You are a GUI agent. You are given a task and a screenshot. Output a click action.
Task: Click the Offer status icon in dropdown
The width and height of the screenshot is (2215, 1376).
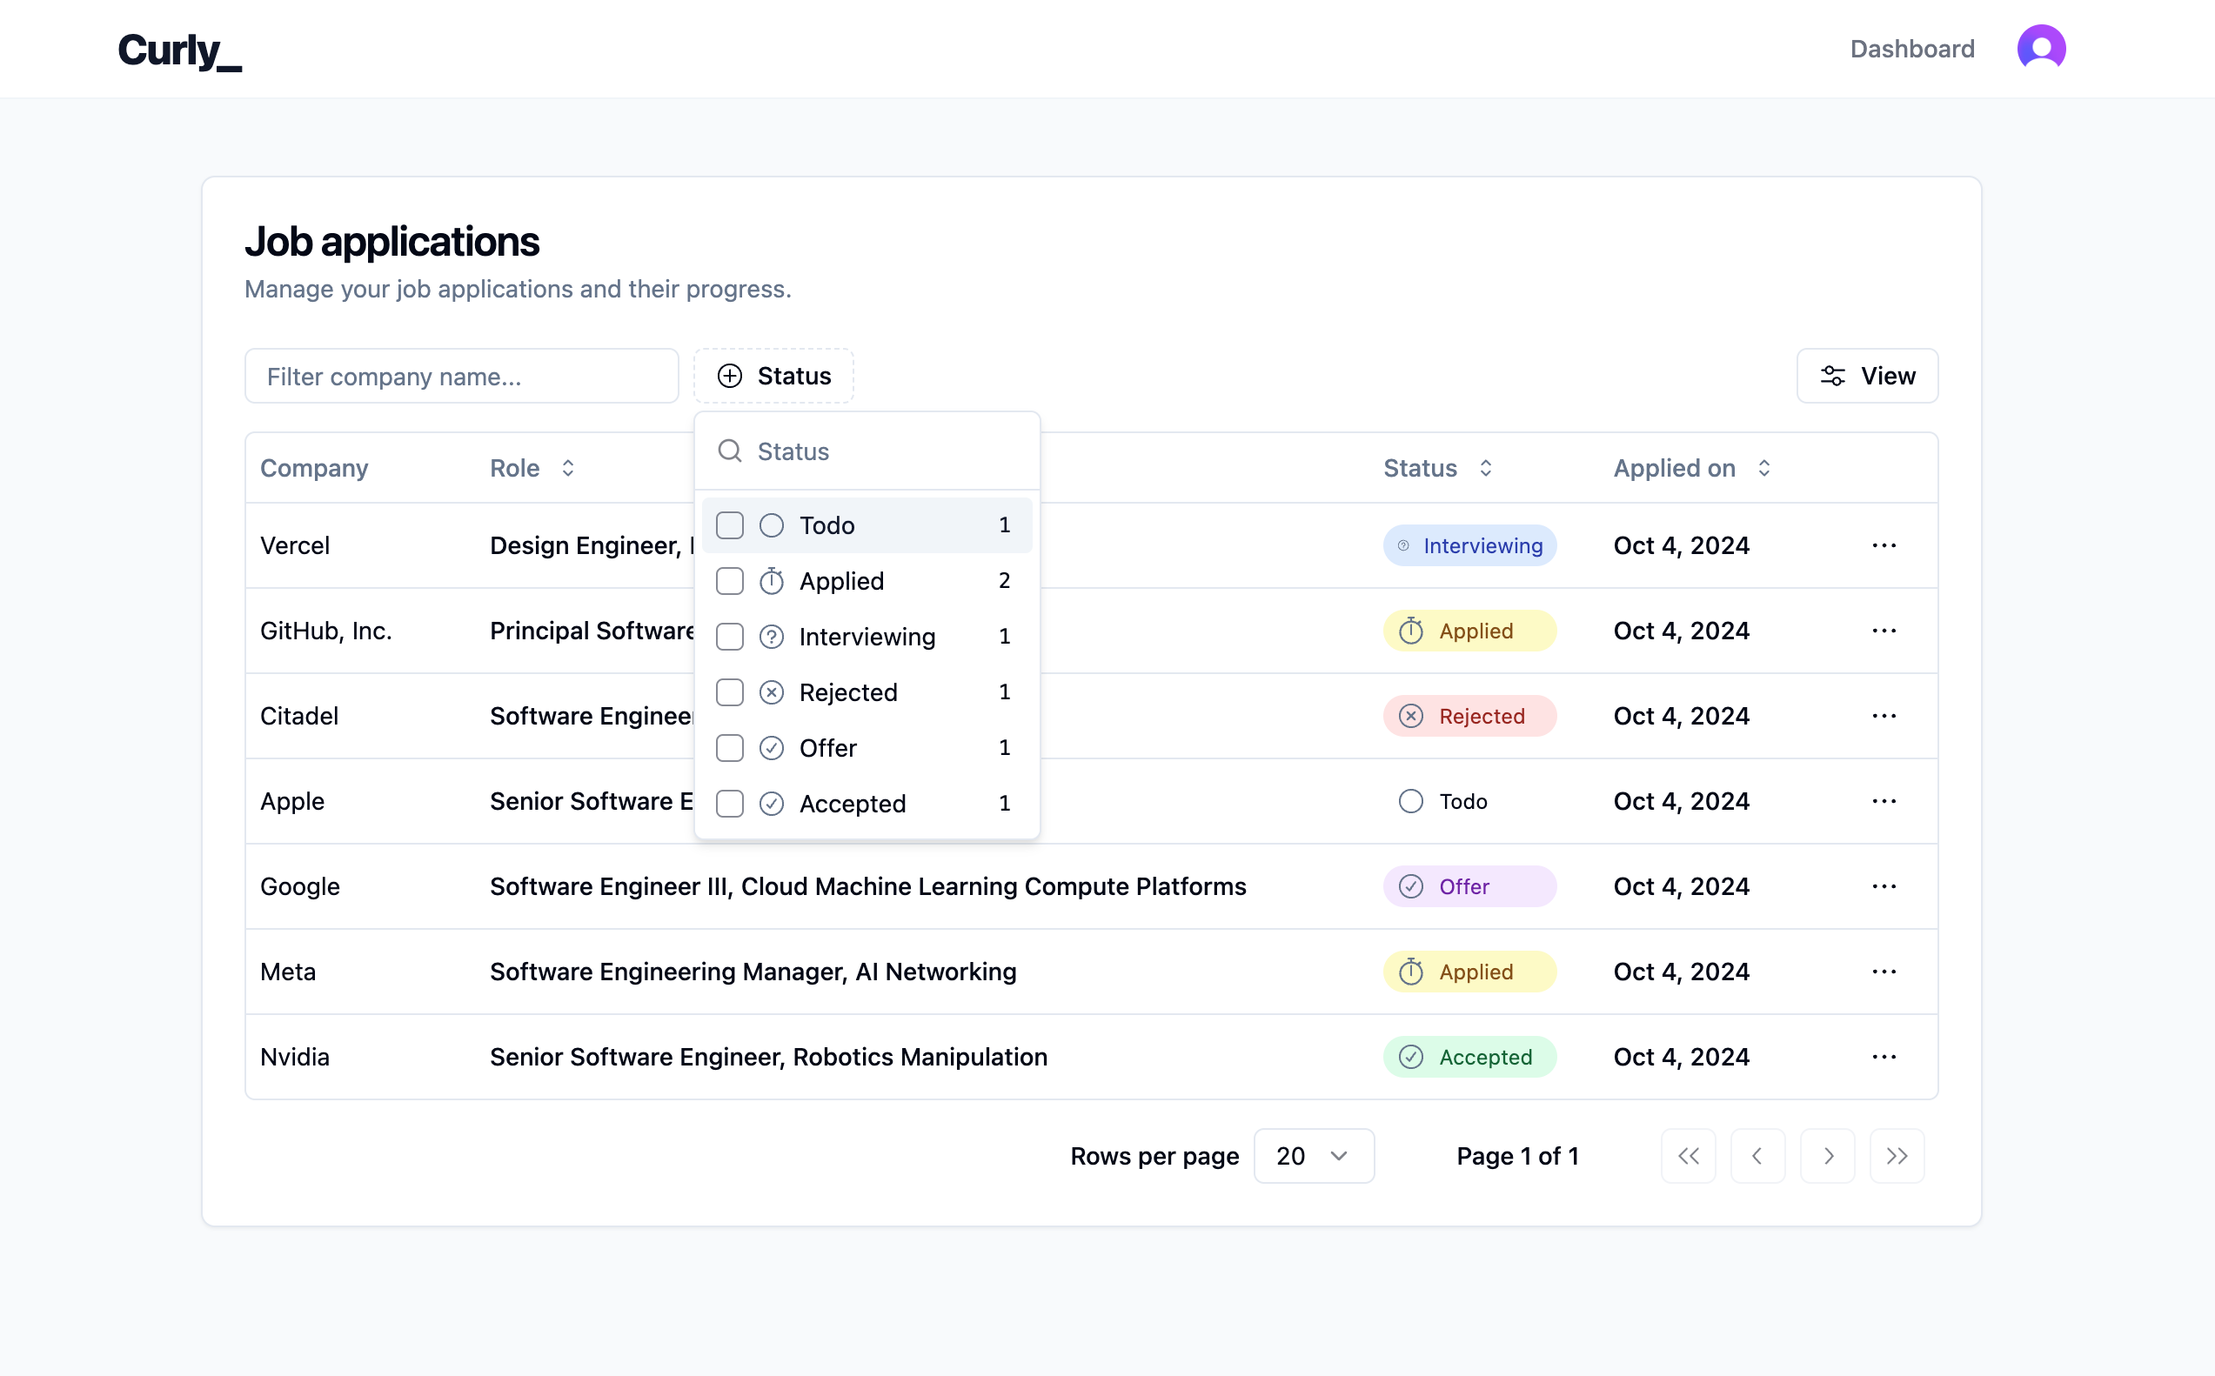(773, 746)
